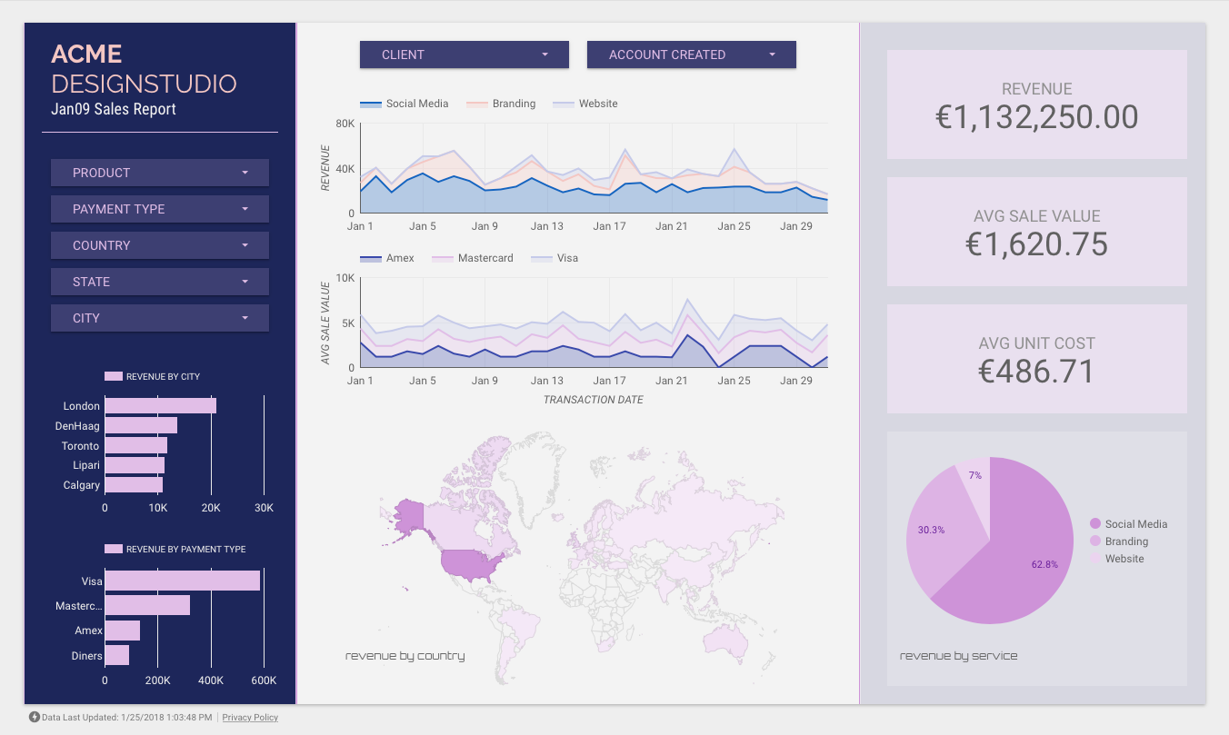Click the Diners bar in payment type chart
This screenshot has width=1229, height=735.
tap(116, 655)
